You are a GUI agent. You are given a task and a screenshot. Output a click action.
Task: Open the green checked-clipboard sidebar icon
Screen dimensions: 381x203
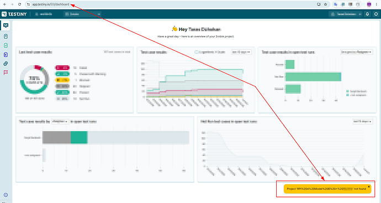pos(6,45)
